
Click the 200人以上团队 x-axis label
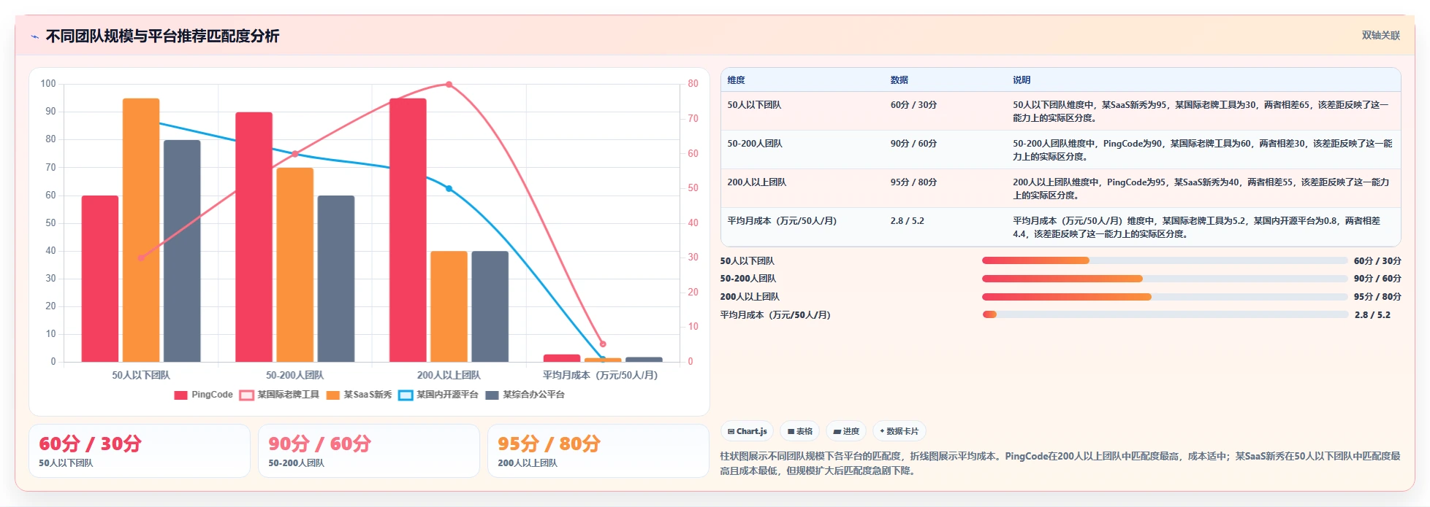[449, 375]
